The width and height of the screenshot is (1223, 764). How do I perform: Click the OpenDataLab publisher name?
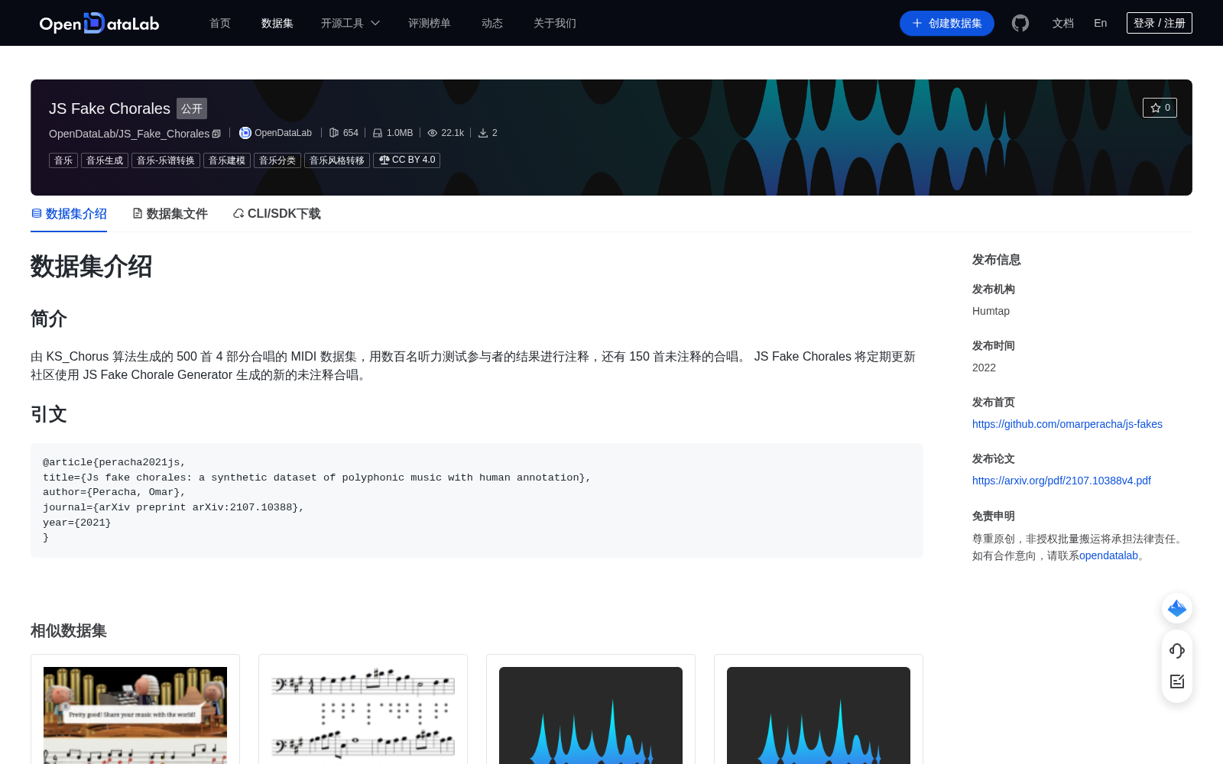(x=283, y=133)
